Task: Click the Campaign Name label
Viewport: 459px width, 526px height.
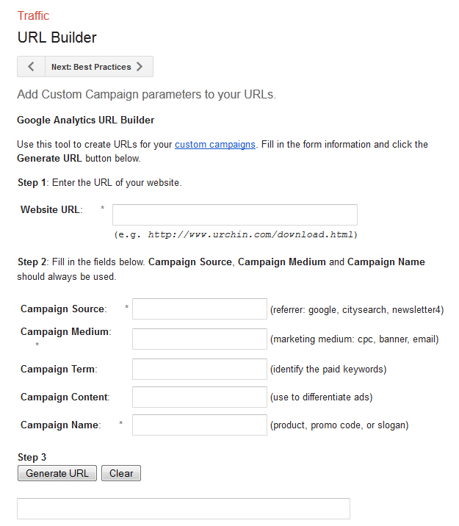Action: pos(61,425)
